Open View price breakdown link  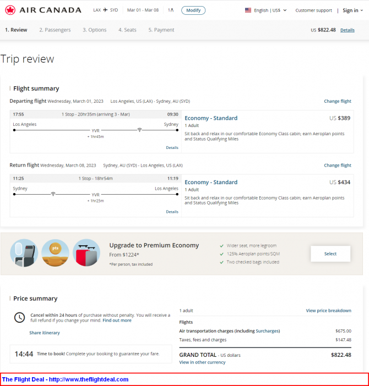(x=329, y=311)
